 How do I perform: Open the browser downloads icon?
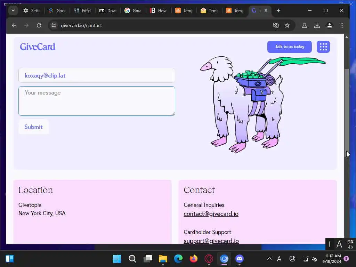(317, 25)
